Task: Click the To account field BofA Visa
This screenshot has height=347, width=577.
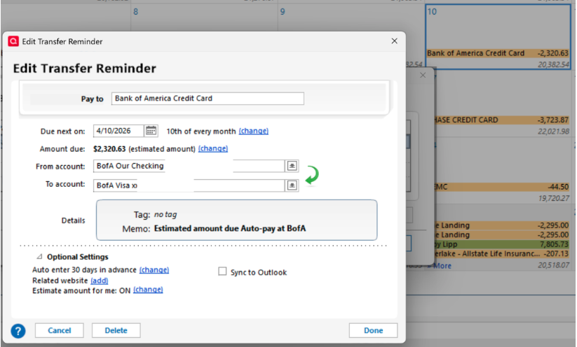Action: point(189,185)
